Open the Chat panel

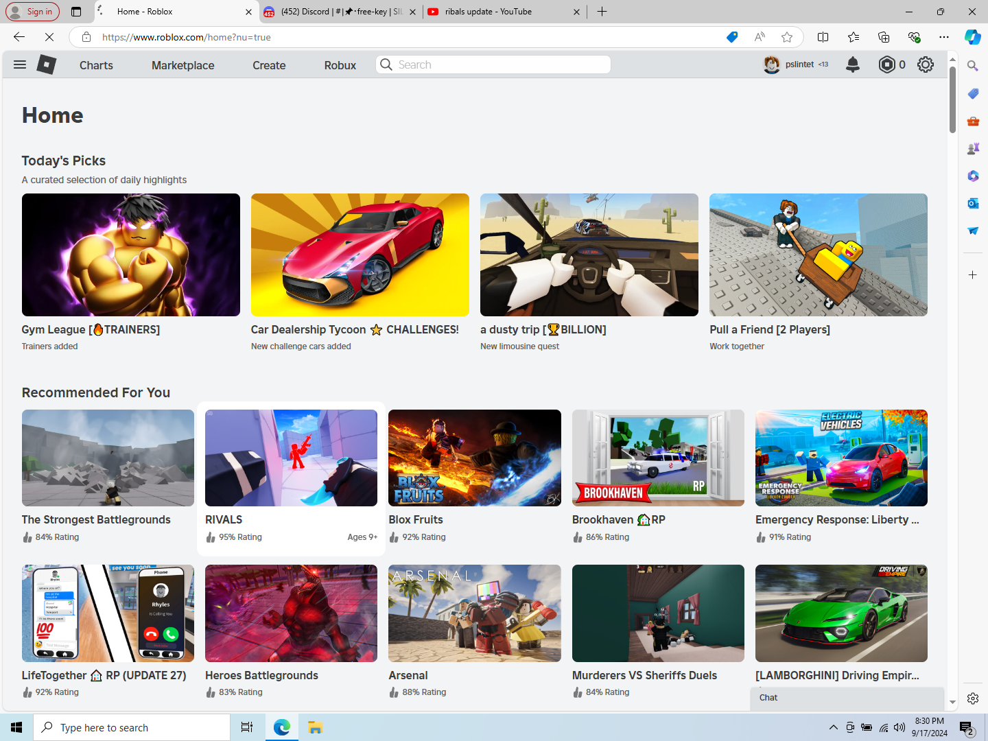pos(847,698)
